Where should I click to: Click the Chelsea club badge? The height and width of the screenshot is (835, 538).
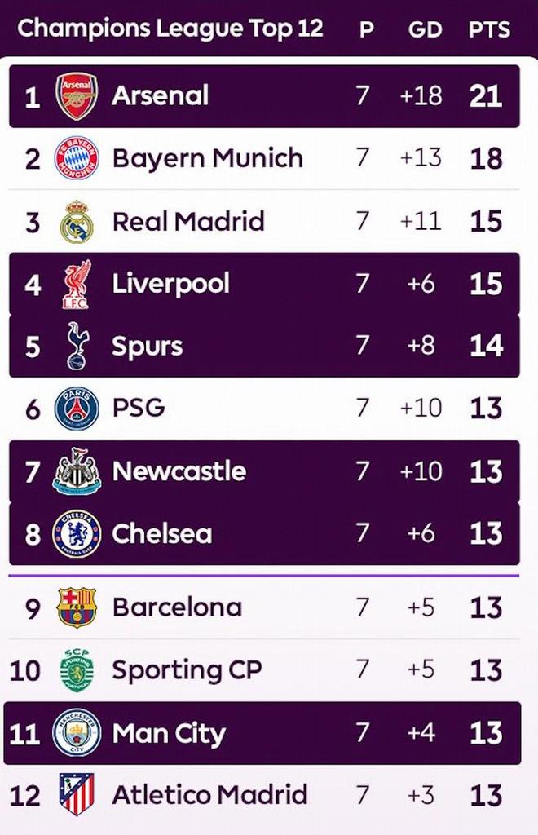pyautogui.click(x=77, y=534)
